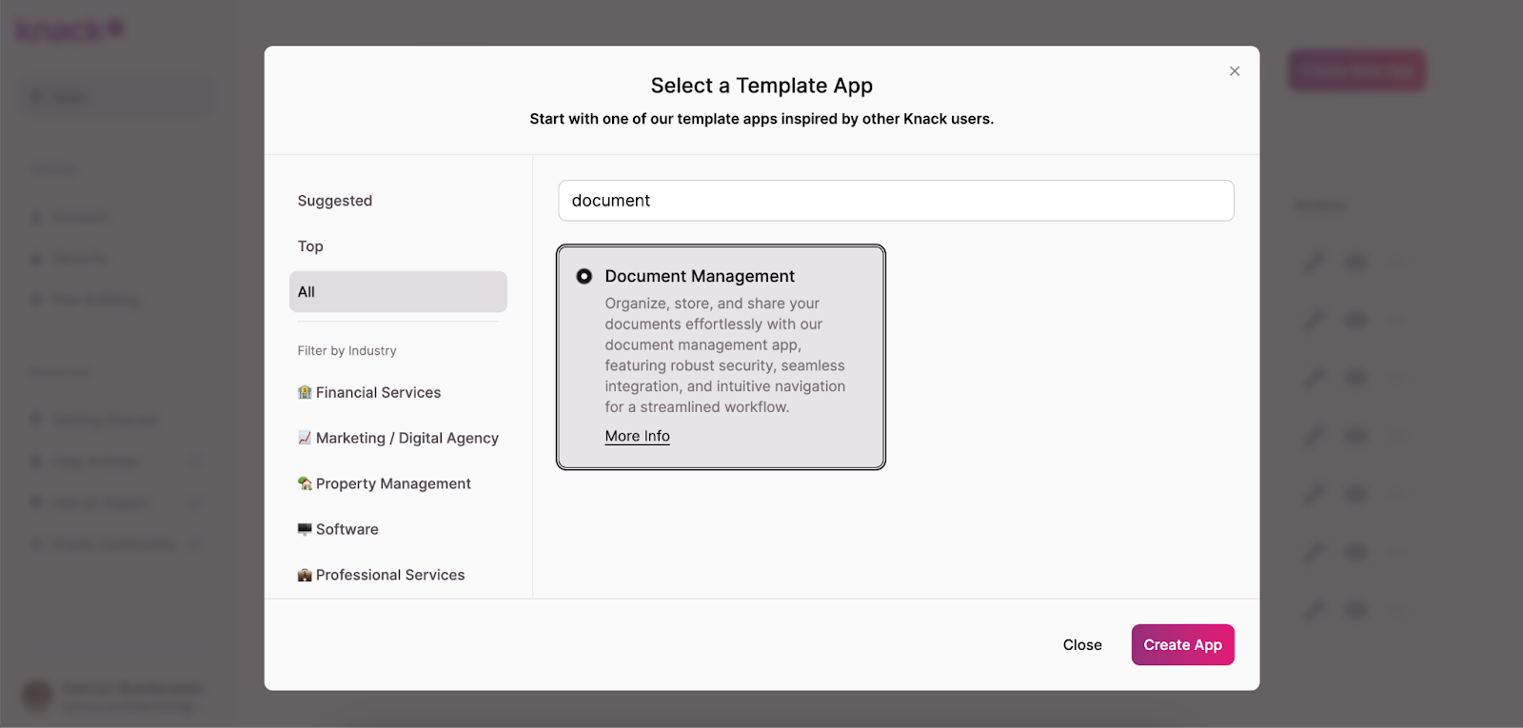Switch to the Top templates category

tap(310, 246)
